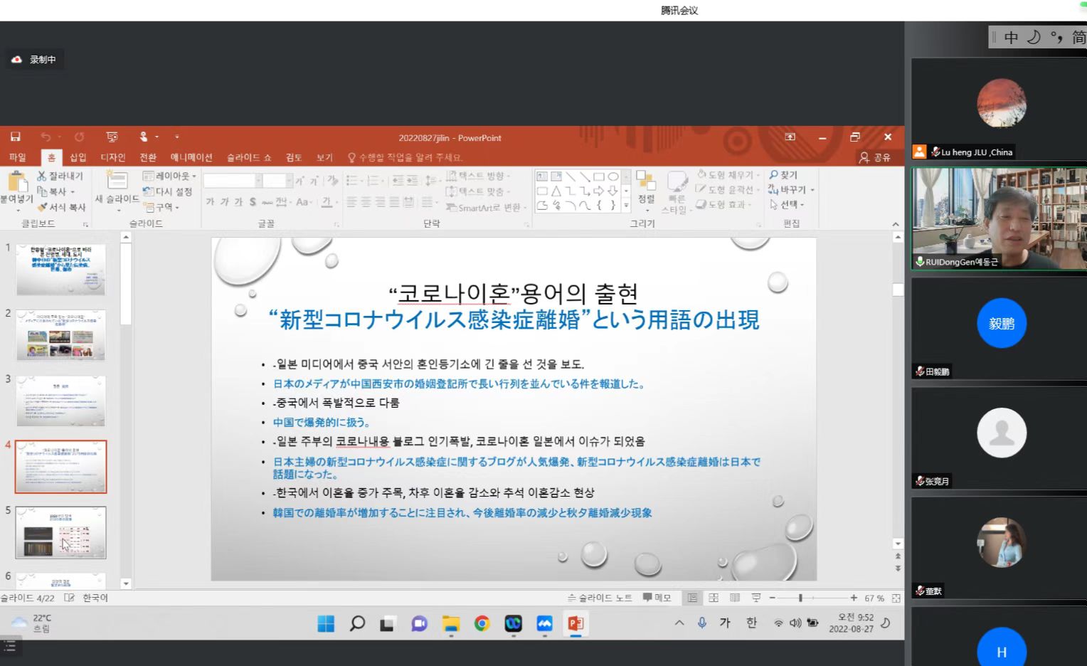This screenshot has width=1087, height=666.
Task: Toggle slide notes (슬라이드 노트) pane
Action: (x=599, y=598)
